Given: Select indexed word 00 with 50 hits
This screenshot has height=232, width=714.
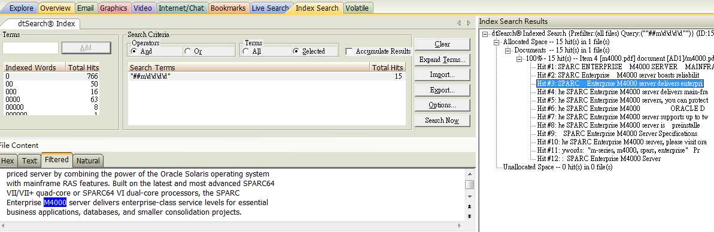Looking at the screenshot, I should (51, 84).
